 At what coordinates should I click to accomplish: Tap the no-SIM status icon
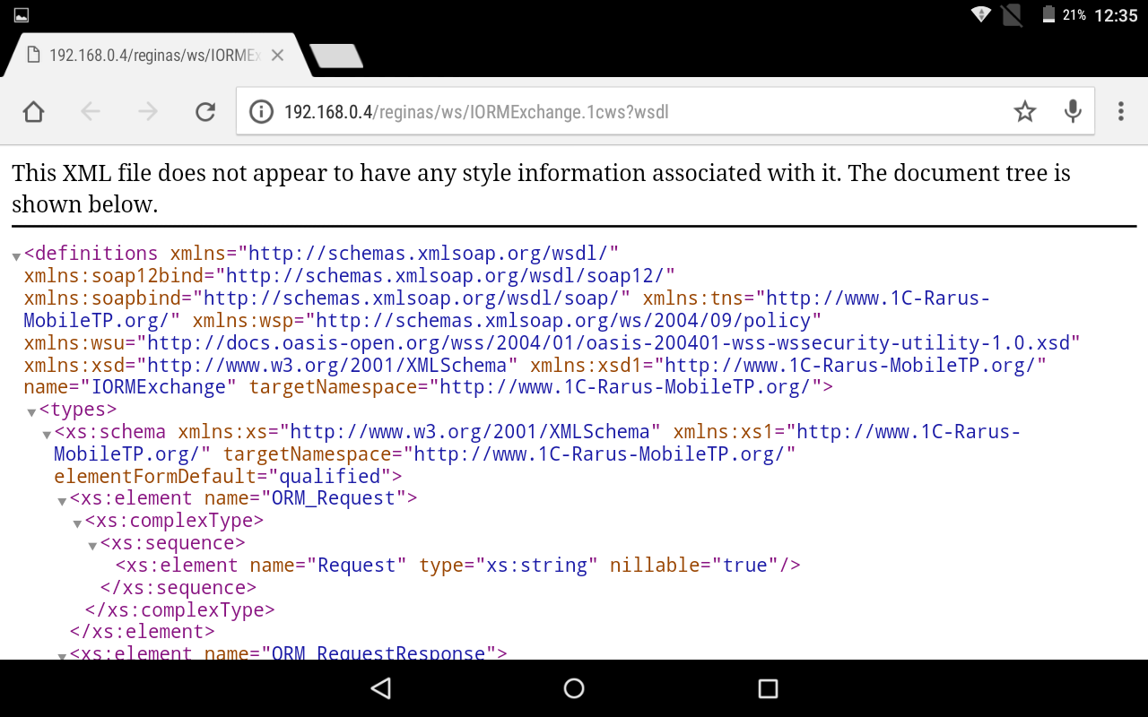[x=1012, y=15]
